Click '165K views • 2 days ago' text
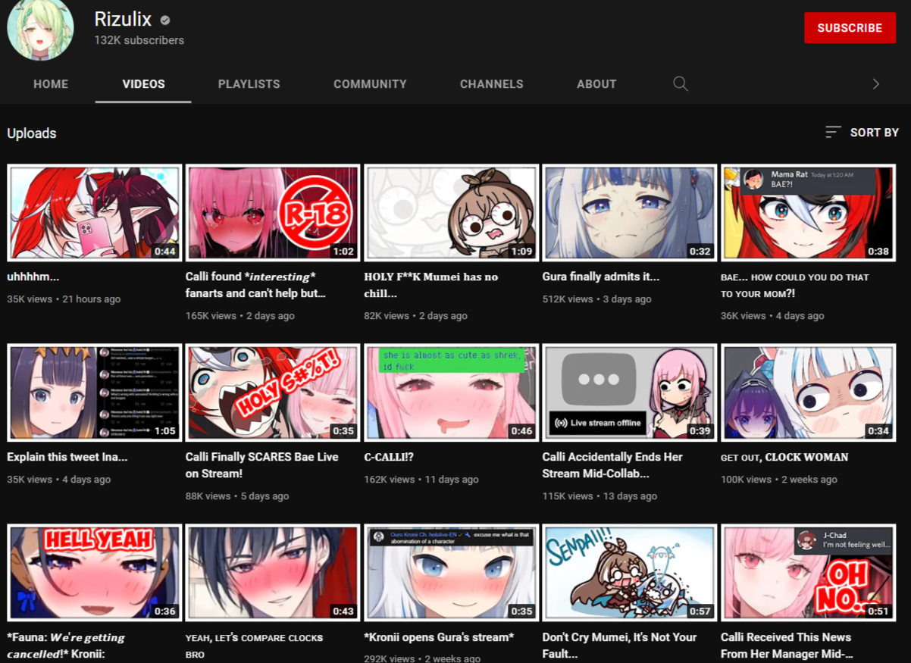Image resolution: width=911 pixels, height=663 pixels. (x=240, y=316)
